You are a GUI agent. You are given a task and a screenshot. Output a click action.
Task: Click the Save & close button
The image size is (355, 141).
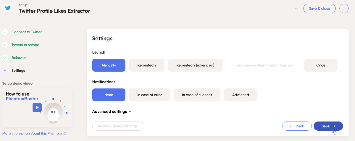pos(319,9)
